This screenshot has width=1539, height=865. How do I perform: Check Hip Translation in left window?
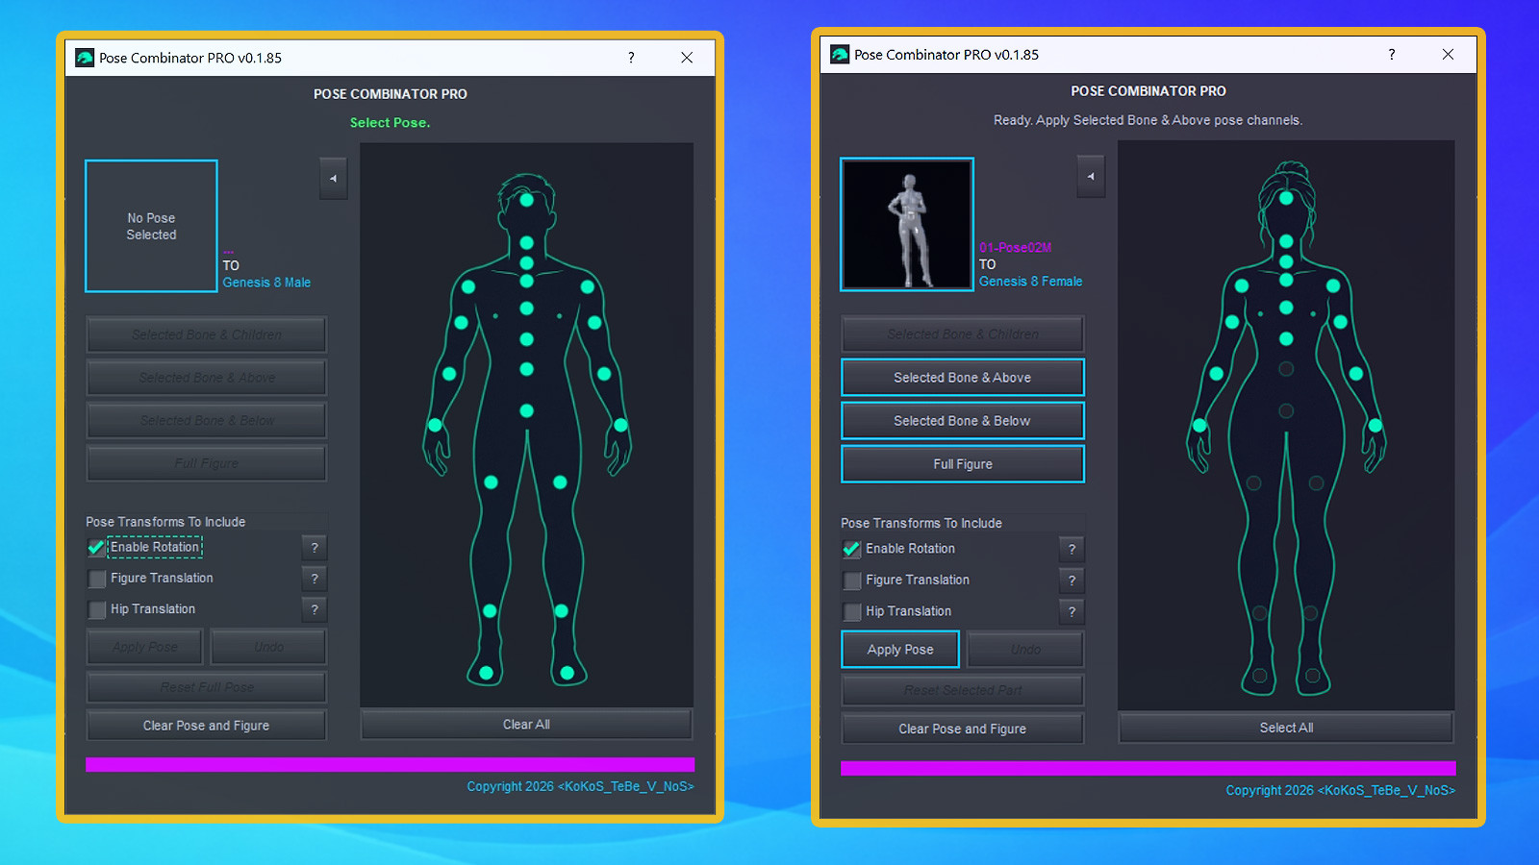96,609
